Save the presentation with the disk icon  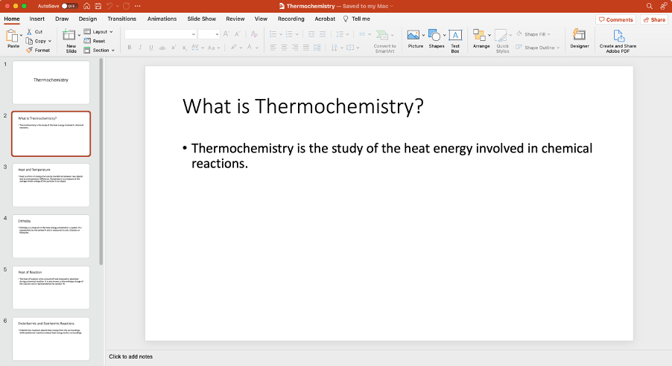click(98, 6)
